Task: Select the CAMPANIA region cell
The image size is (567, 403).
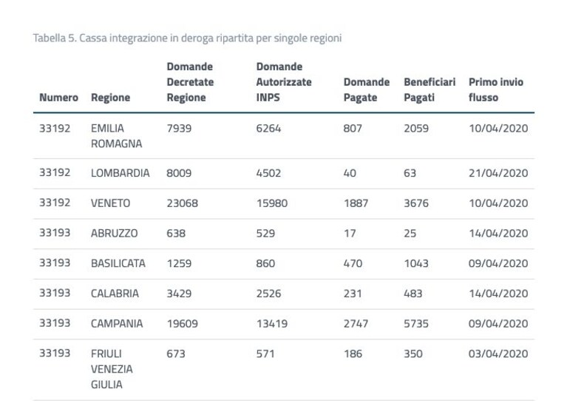Action: tap(117, 323)
